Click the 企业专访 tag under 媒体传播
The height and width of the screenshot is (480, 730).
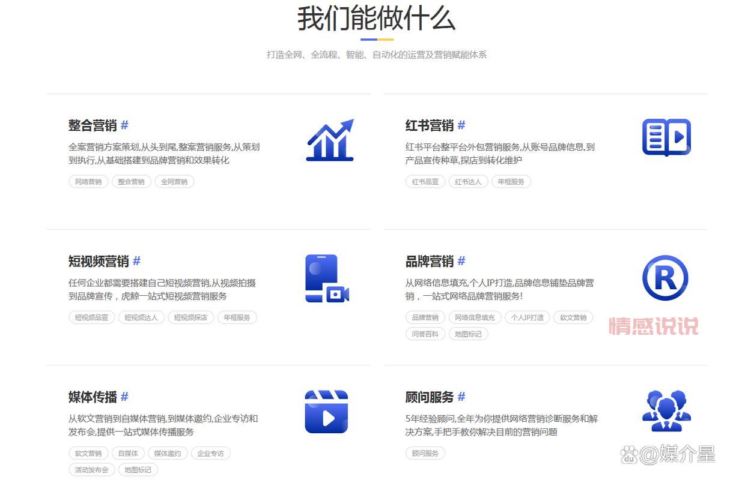pos(211,453)
